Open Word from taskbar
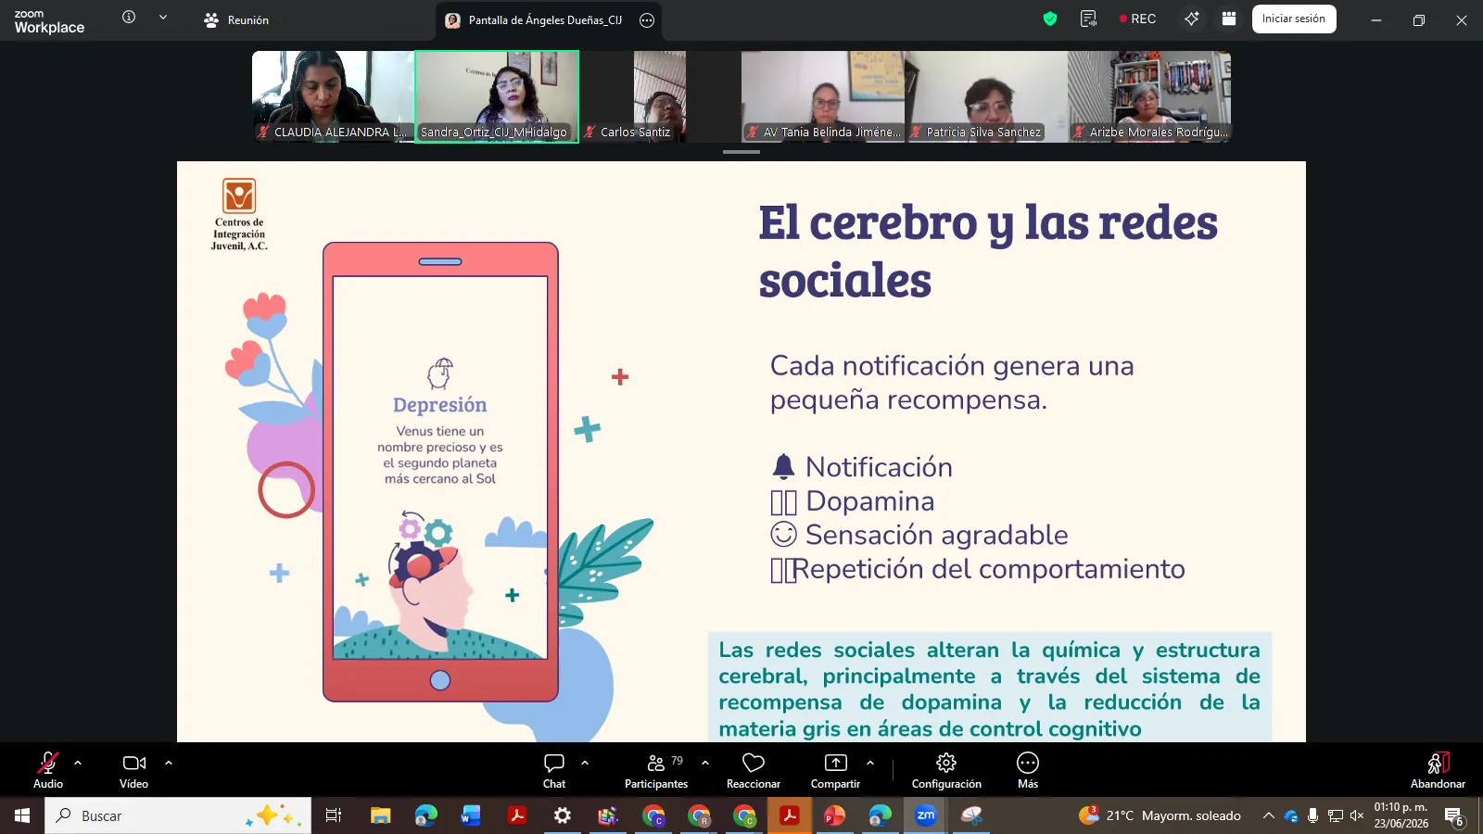Viewport: 1483px width, 834px height. point(471,815)
